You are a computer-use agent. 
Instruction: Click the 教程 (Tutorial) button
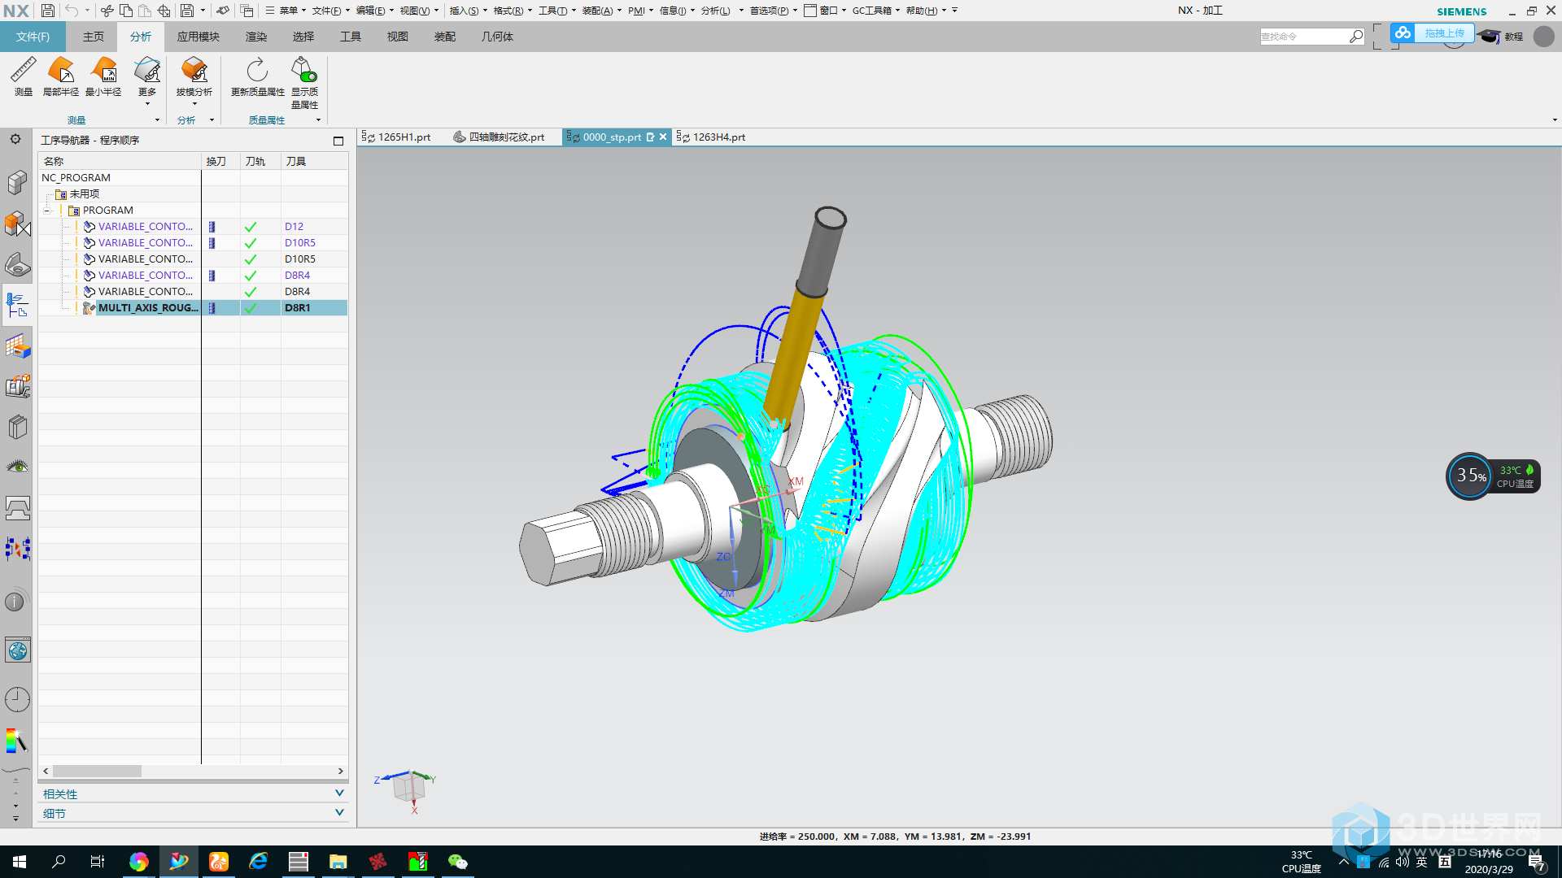(x=1503, y=37)
